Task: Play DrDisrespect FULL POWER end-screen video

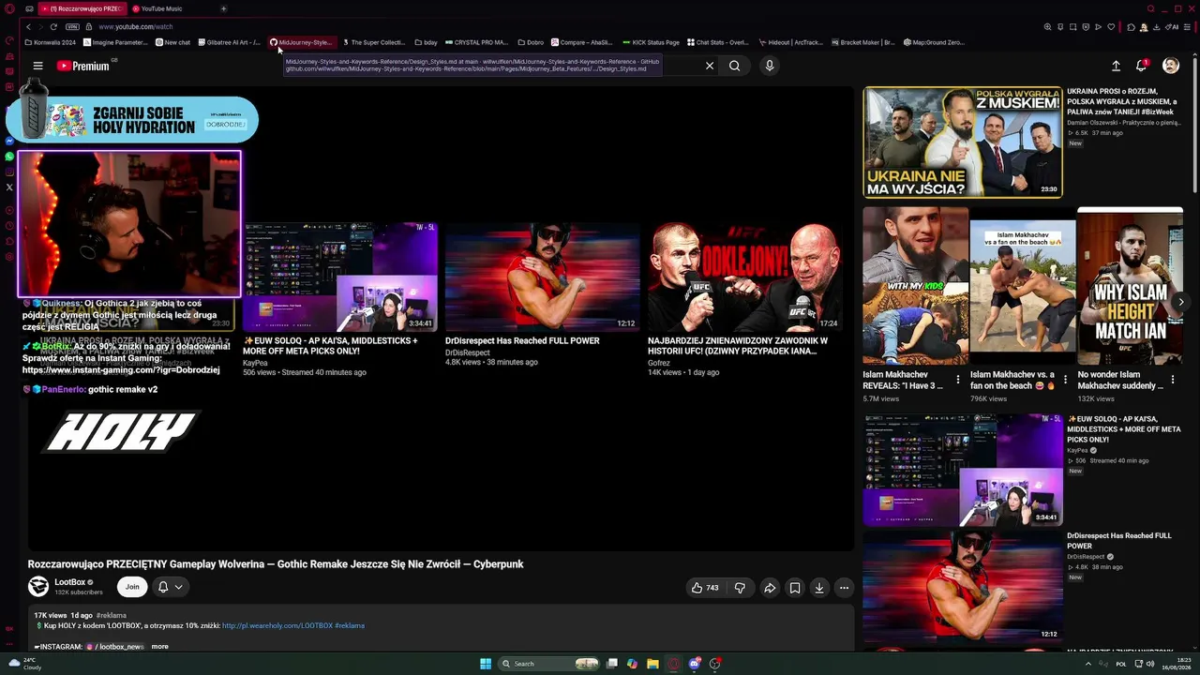Action: click(542, 277)
